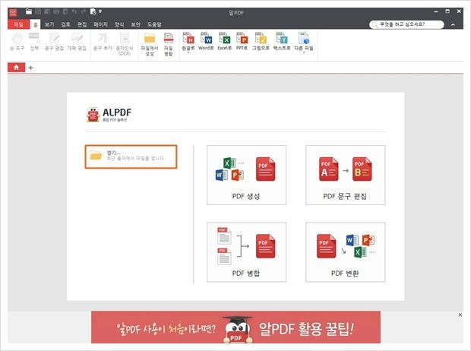Screen dimensions: 471x351
Task: Switch to the 보안 ribbon tab
Action: [135, 24]
